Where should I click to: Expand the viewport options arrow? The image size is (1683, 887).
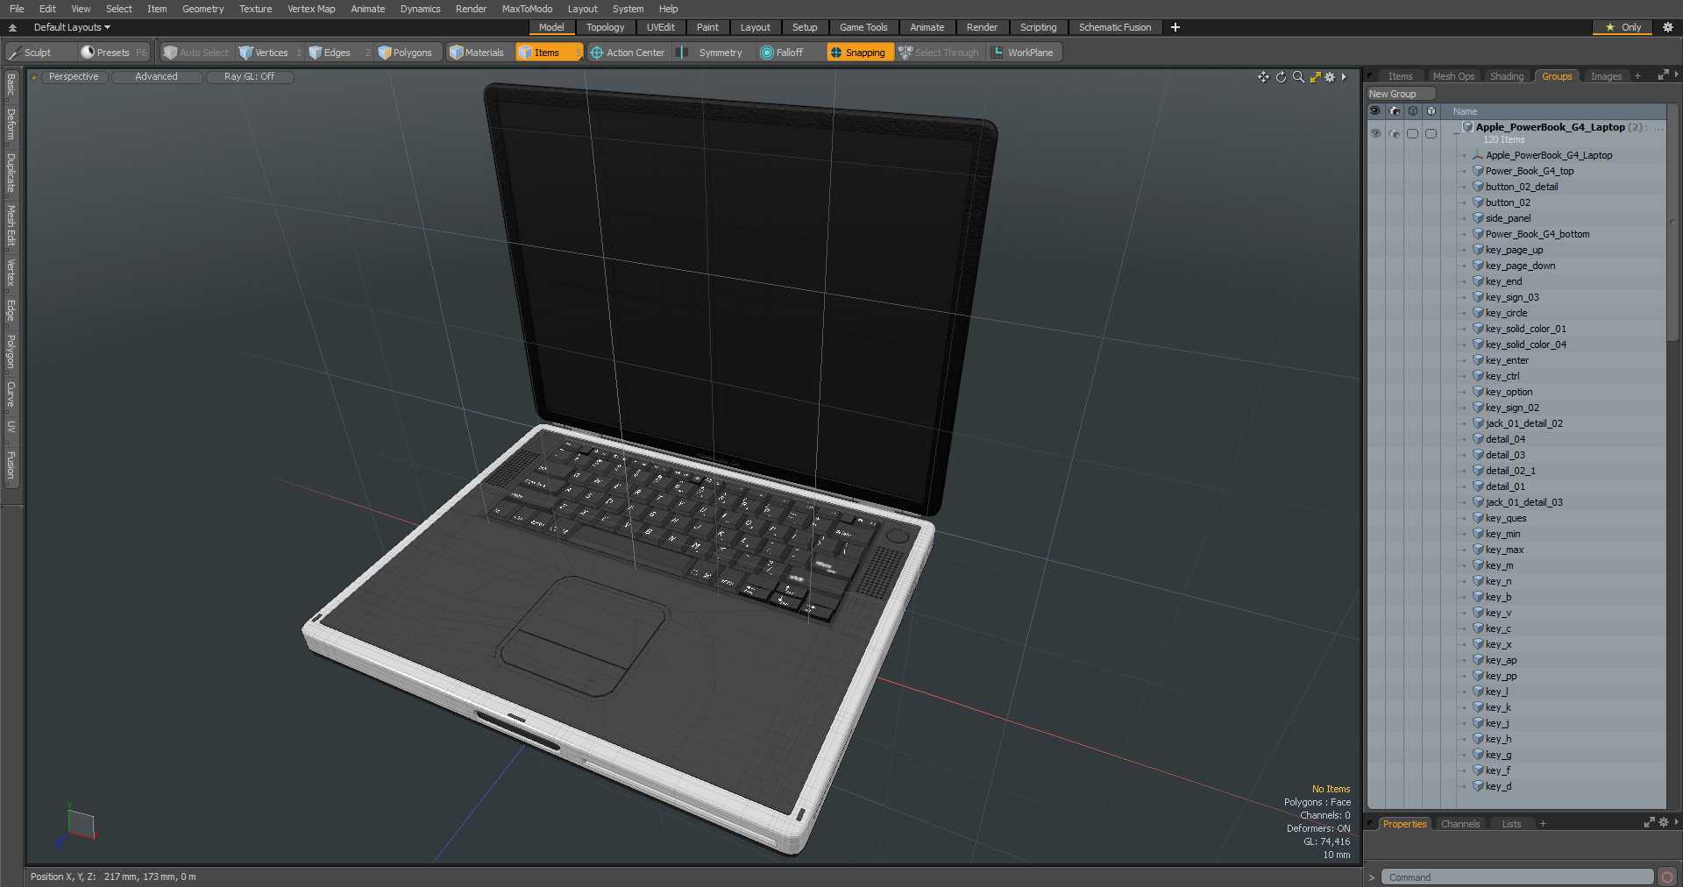pos(1344,77)
